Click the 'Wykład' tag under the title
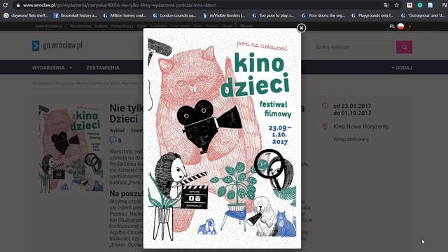This screenshot has width=448, height=252. tap(117, 130)
